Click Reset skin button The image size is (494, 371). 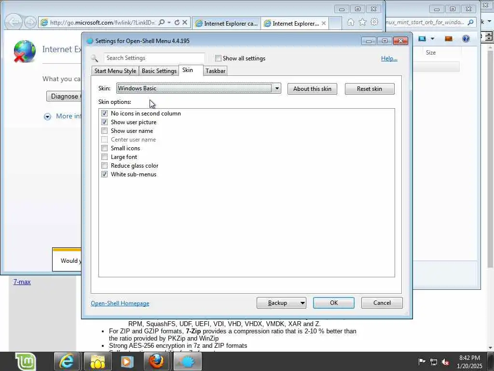click(x=370, y=89)
